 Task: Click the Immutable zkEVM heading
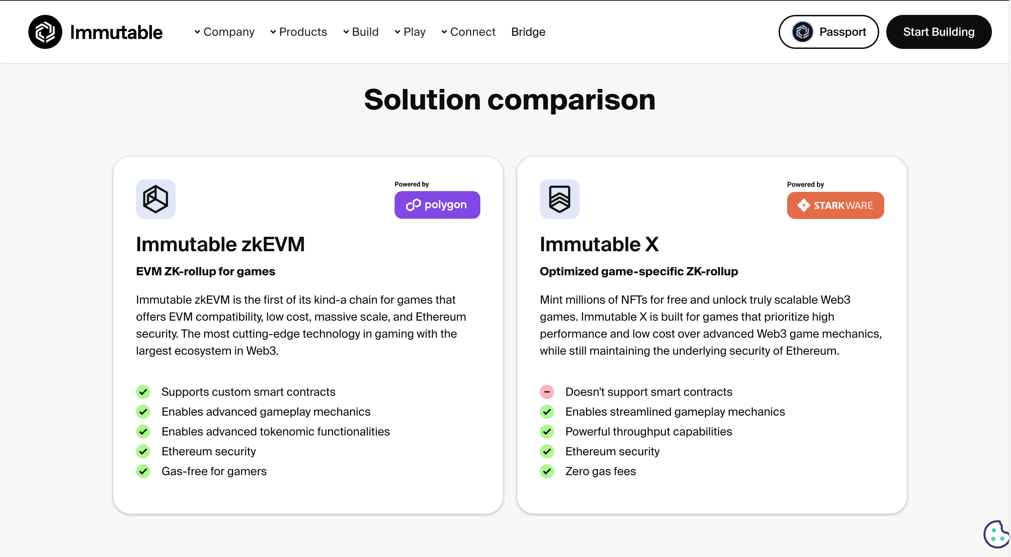221,244
